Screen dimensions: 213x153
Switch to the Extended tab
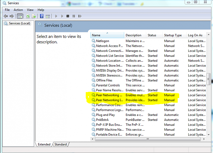[x=44, y=144]
